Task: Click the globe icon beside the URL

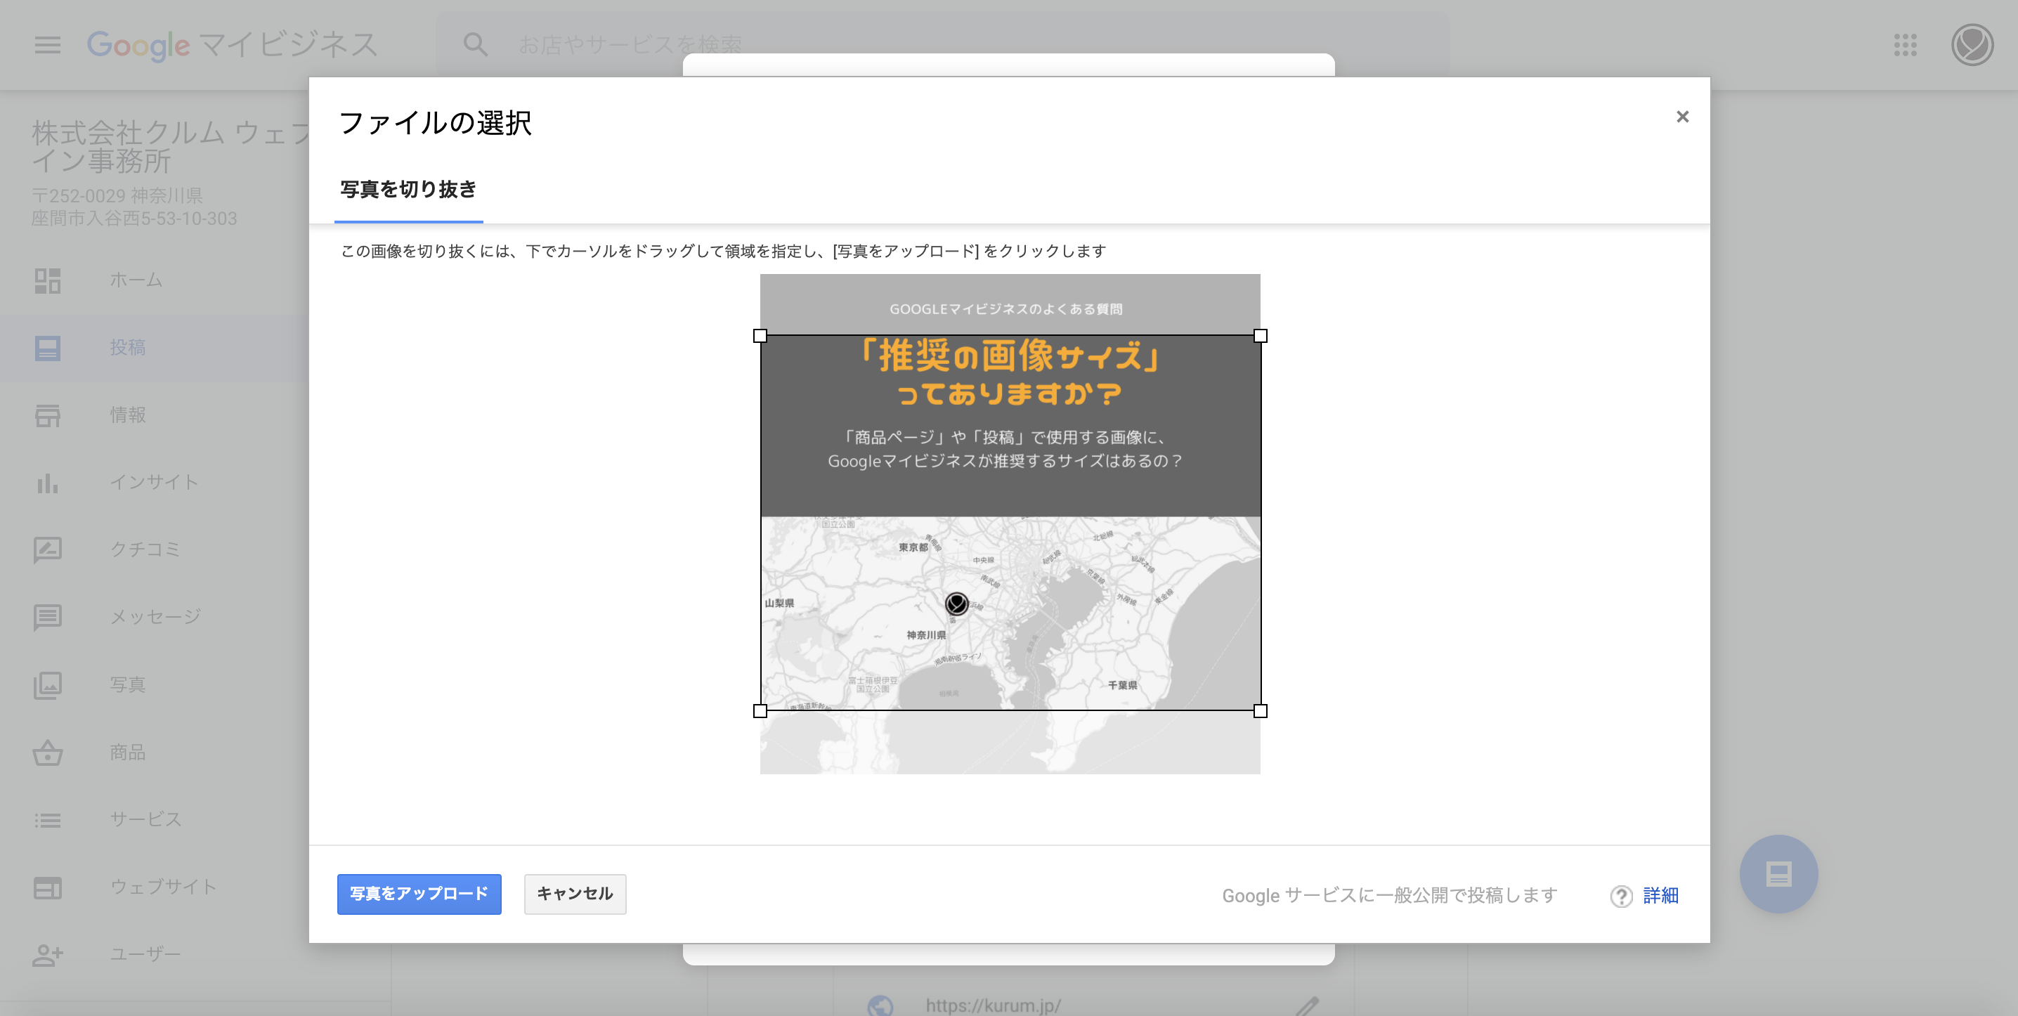Action: [880, 1005]
